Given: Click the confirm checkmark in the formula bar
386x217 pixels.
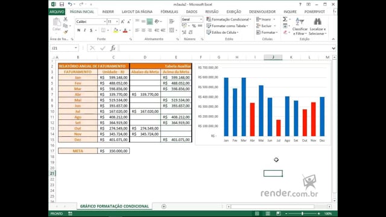Looking at the screenshot, I should [x=103, y=48].
